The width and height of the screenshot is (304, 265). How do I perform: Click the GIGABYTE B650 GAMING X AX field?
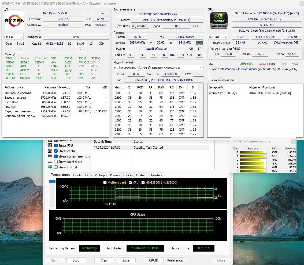click(x=158, y=14)
